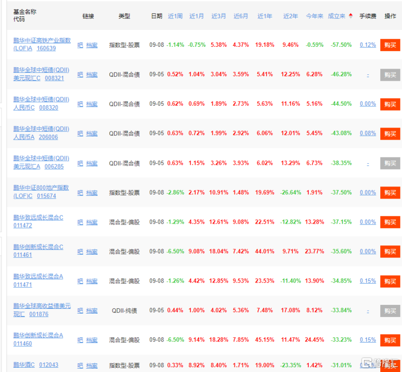
Task: Sort the table by 近6月
Action: [241, 16]
